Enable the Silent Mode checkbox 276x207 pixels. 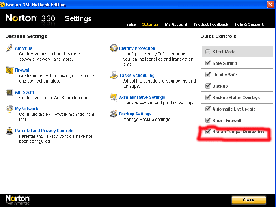pos(208,52)
